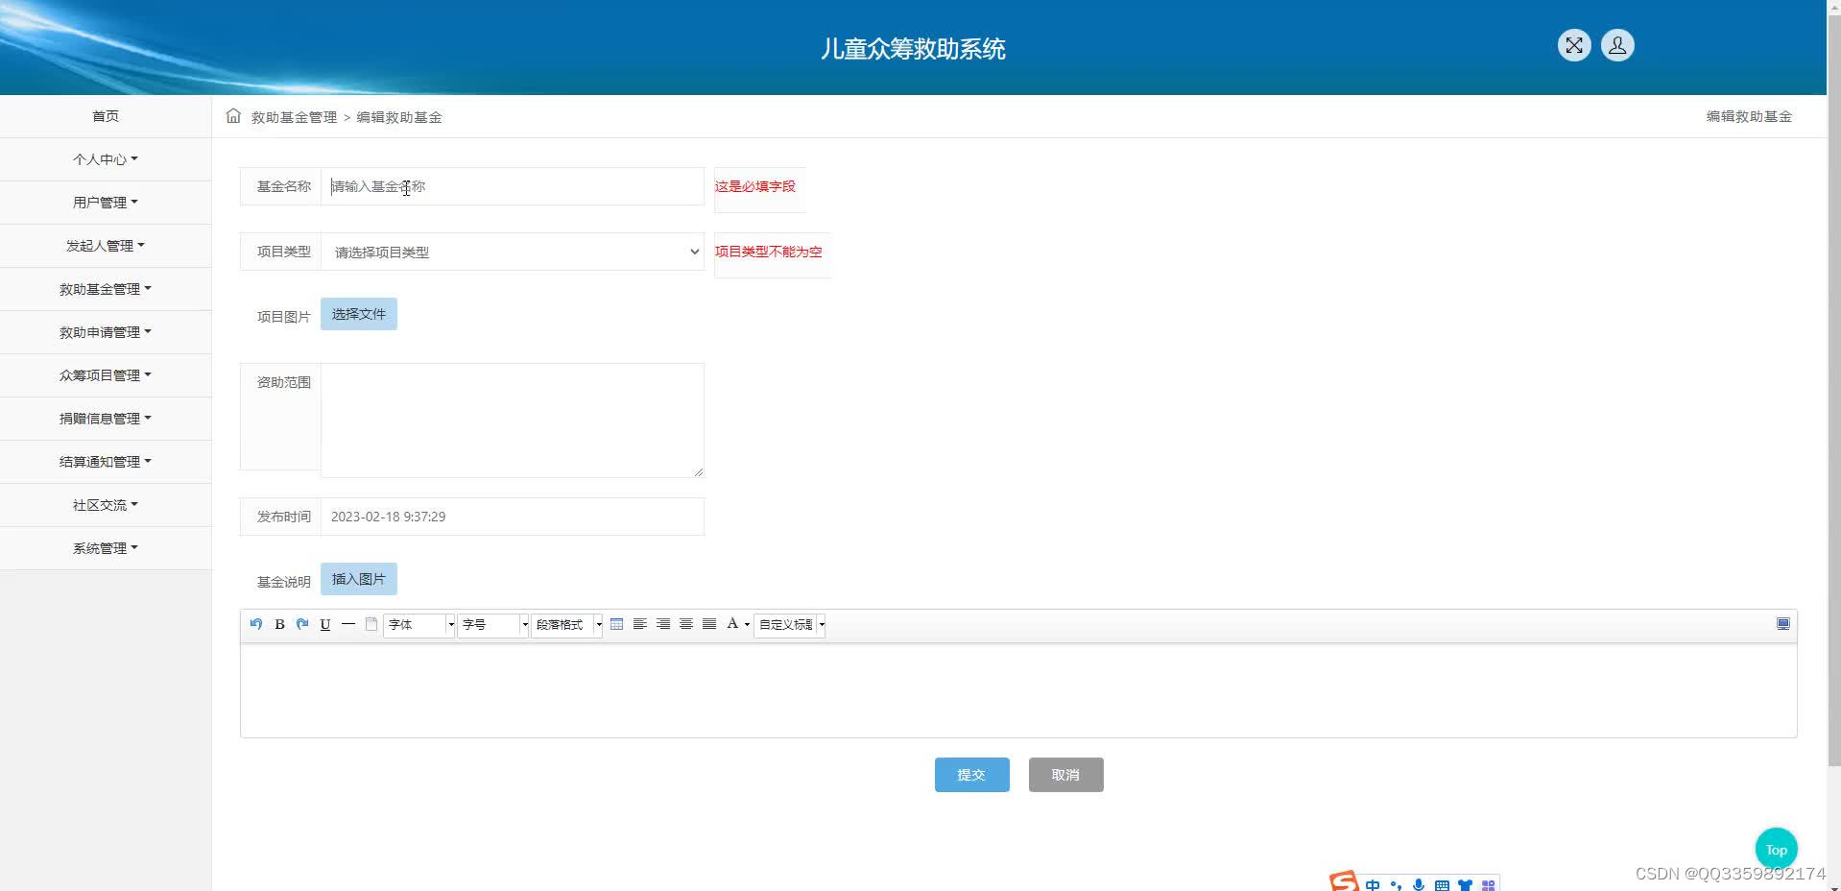Click the microphone voice input icon
Viewport: 1841px width, 891px height.
coord(1419,884)
